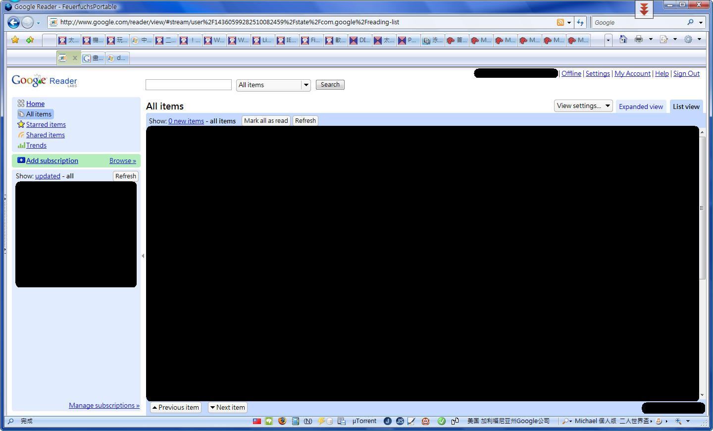The width and height of the screenshot is (713, 431).
Task: Open the Page menu icon
Action: coord(664,40)
